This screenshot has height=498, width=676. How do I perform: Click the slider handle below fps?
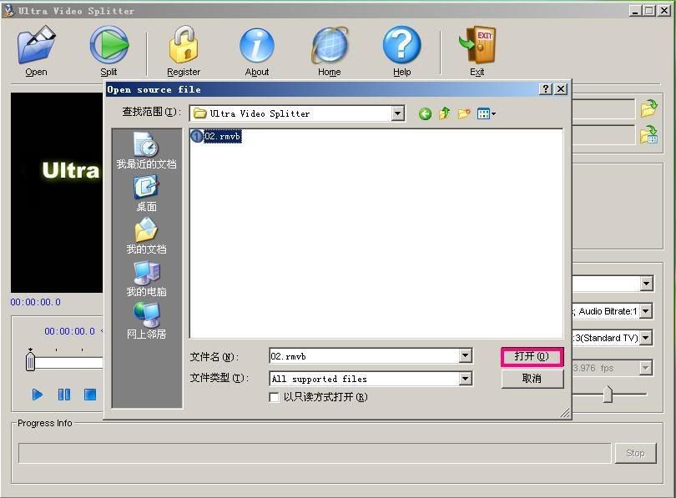pos(608,394)
